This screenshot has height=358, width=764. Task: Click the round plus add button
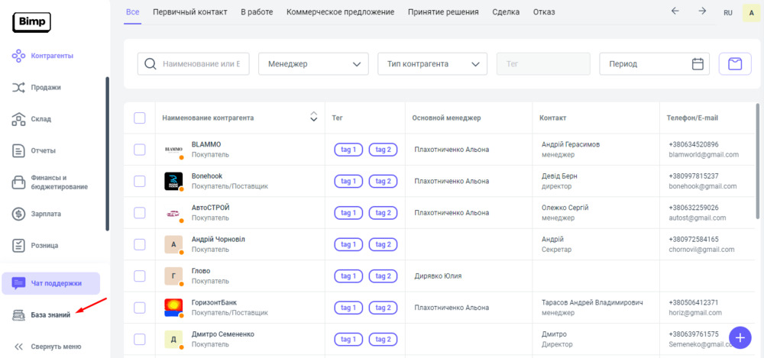(x=740, y=337)
